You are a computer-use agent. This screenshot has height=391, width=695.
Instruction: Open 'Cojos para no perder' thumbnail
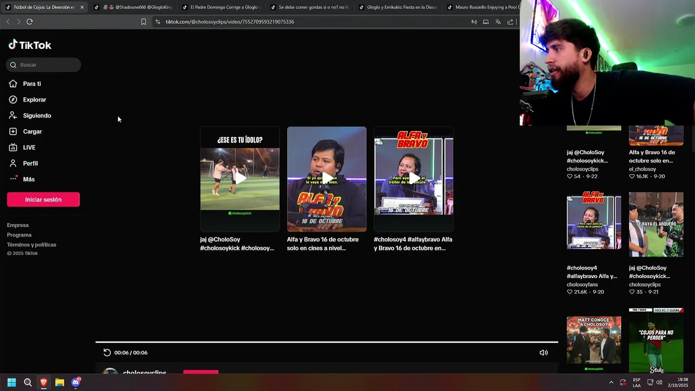[656, 340]
